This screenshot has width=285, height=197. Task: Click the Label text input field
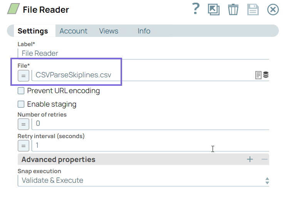pyautogui.click(x=143, y=53)
